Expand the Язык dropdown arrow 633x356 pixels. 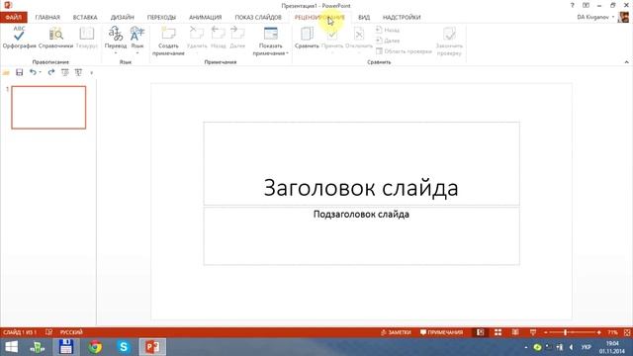(x=137, y=52)
